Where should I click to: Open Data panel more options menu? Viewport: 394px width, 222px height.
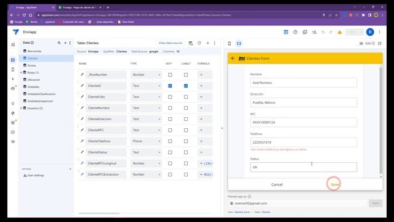70,43
